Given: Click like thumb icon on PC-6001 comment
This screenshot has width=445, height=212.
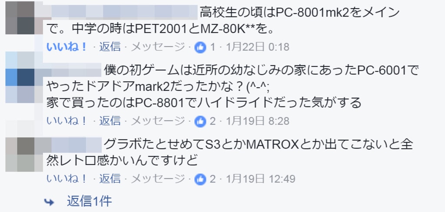Looking at the screenshot, I should (x=200, y=122).
